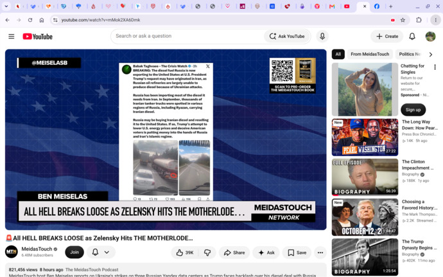Screen dimensions: 443x277
Task: Open the Chatting for Singles ad thumbnail
Action: [365, 89]
